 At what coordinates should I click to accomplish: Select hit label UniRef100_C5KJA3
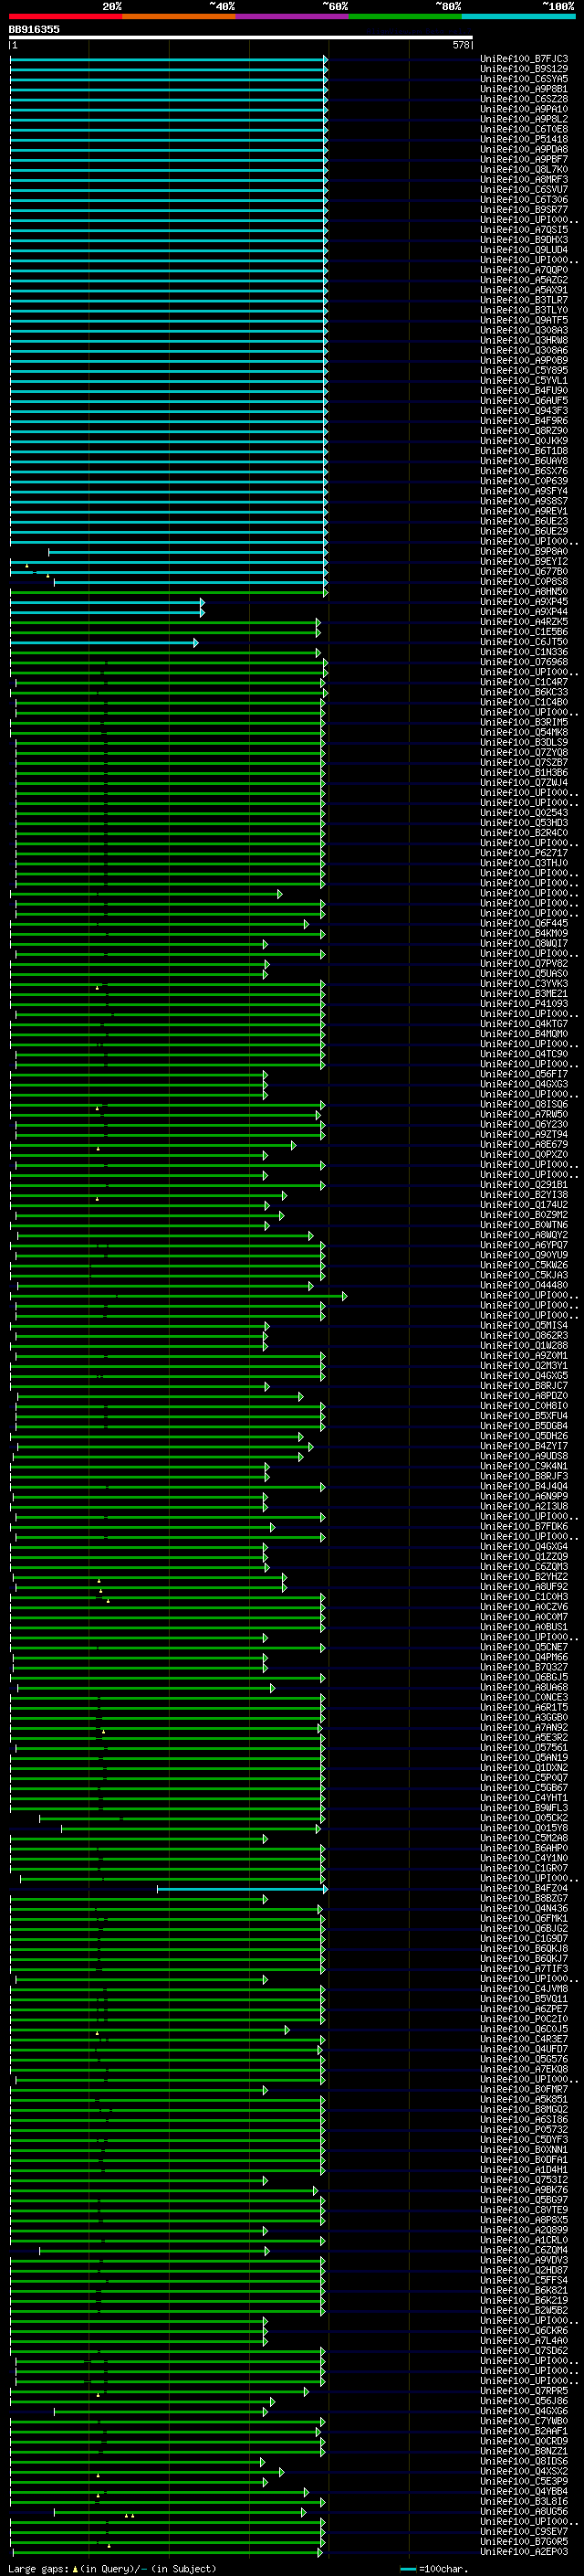523,1275
